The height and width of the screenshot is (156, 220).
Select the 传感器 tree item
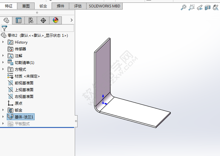20,49
